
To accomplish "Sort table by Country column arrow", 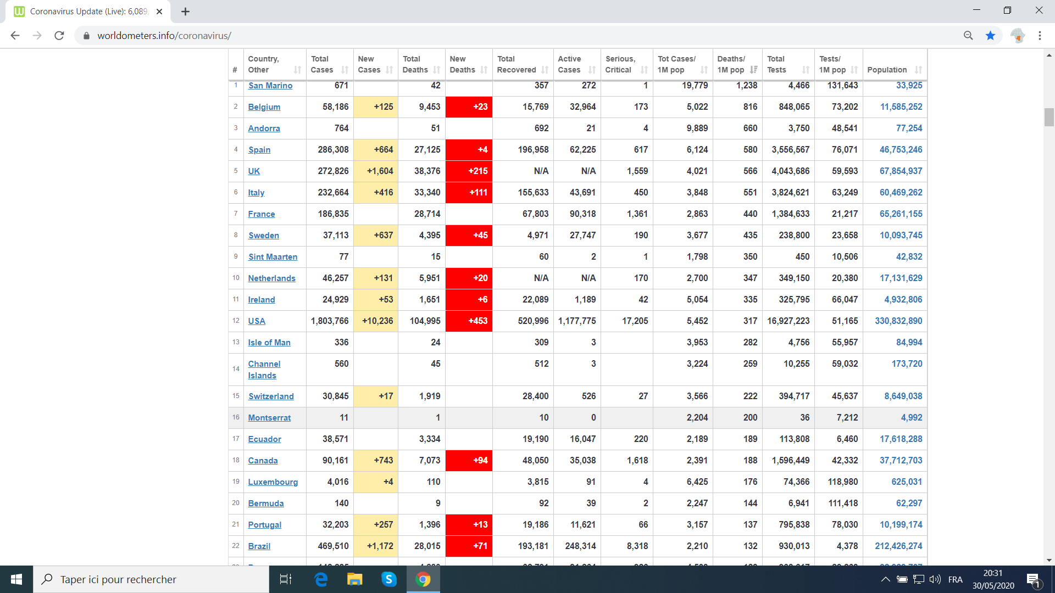I will (297, 70).
